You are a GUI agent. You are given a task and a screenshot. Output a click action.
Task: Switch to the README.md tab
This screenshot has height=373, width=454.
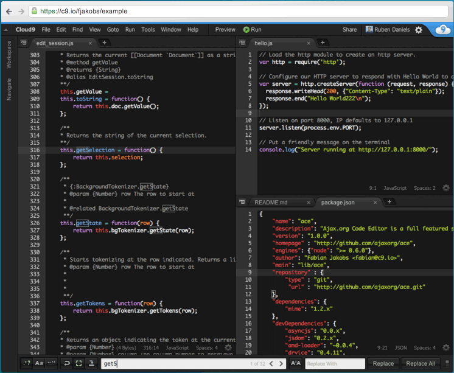[x=270, y=201]
